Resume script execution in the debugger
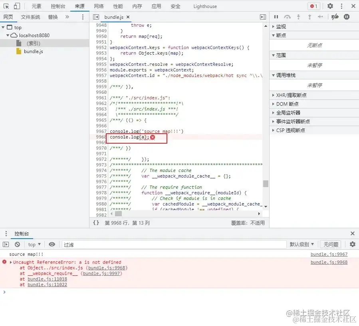The image size is (359, 326). tap(276, 17)
